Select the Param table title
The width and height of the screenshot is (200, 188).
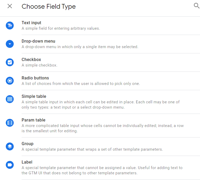(33, 120)
